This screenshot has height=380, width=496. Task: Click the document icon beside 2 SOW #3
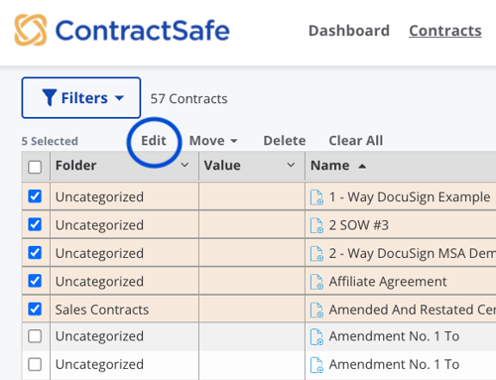click(x=316, y=225)
